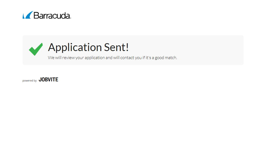This screenshot has height=156, width=266.
Task: Click the letter "J" in JOBVITE
Action: pos(40,79)
